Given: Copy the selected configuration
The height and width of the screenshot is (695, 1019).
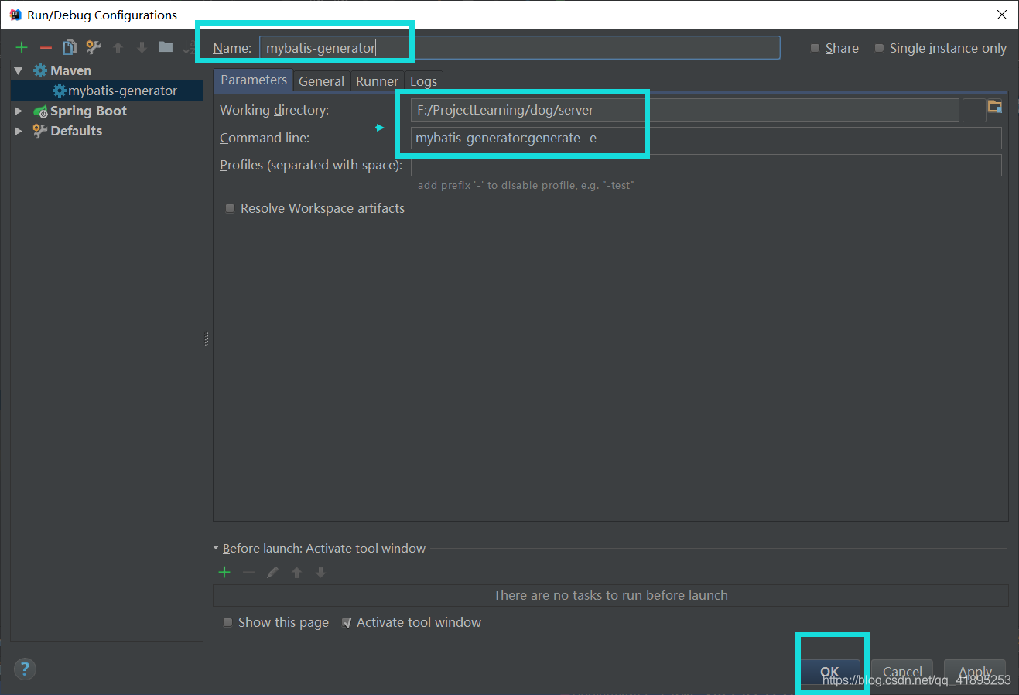Looking at the screenshot, I should pos(70,47).
